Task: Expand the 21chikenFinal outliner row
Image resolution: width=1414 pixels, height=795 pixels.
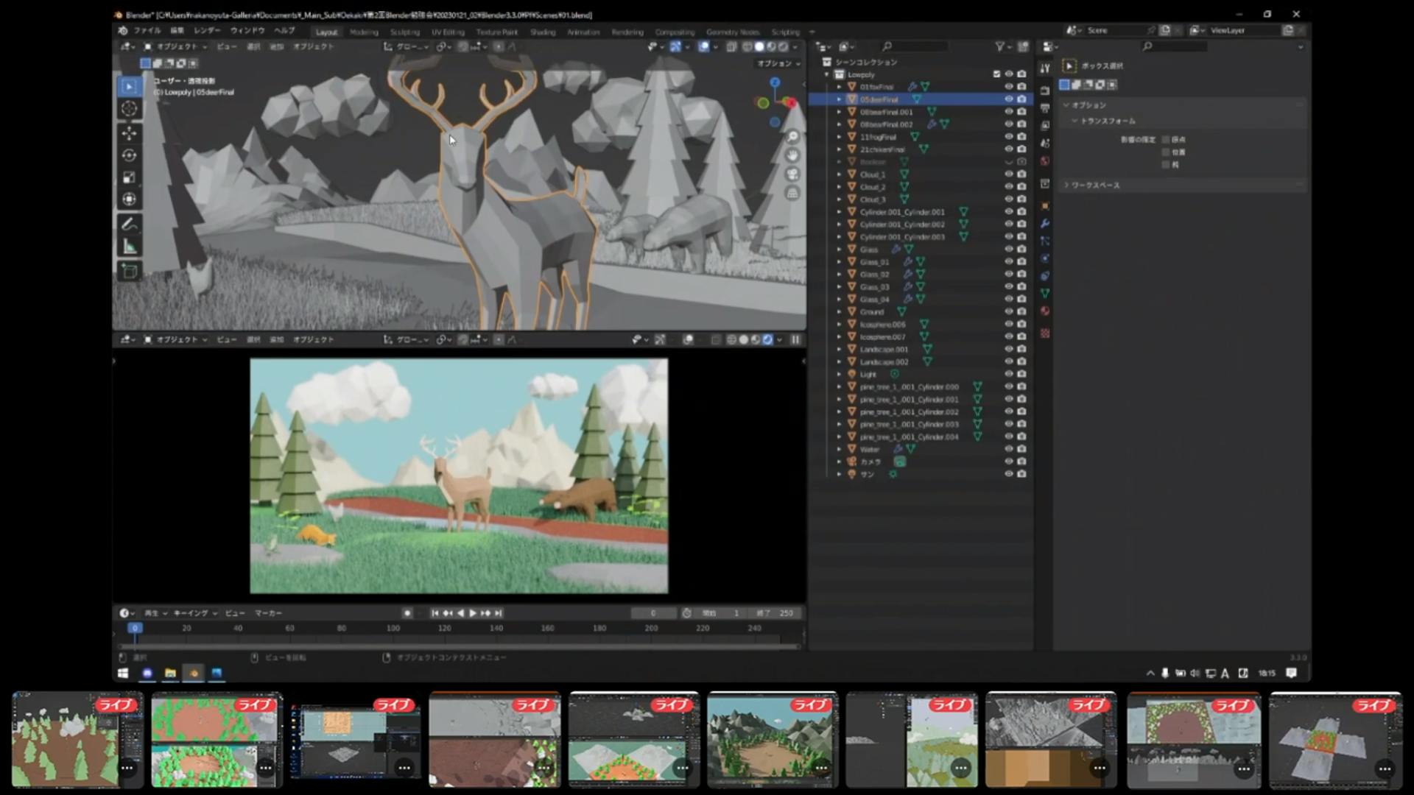Action: tap(839, 149)
